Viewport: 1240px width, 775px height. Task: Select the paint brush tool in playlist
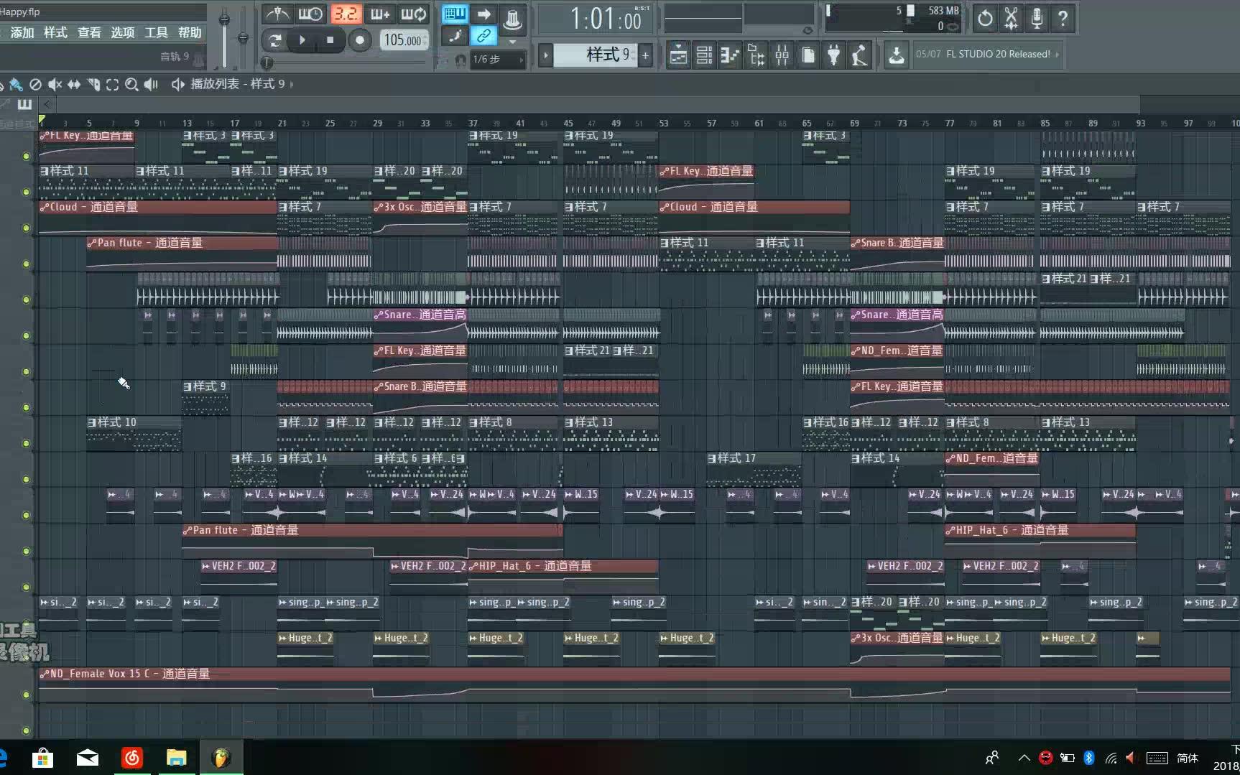point(16,84)
